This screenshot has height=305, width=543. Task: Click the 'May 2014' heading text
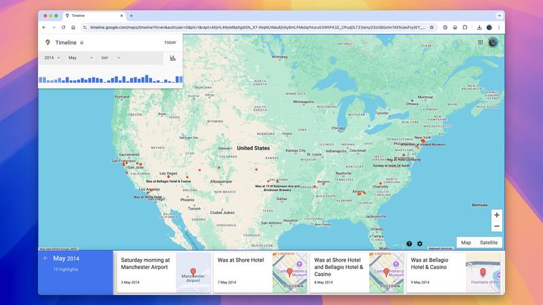point(66,258)
